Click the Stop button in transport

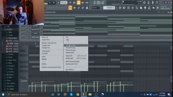54,2
